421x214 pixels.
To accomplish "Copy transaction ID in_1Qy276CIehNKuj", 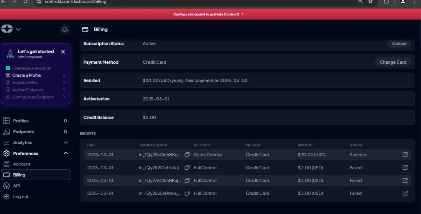I will [x=187, y=181].
